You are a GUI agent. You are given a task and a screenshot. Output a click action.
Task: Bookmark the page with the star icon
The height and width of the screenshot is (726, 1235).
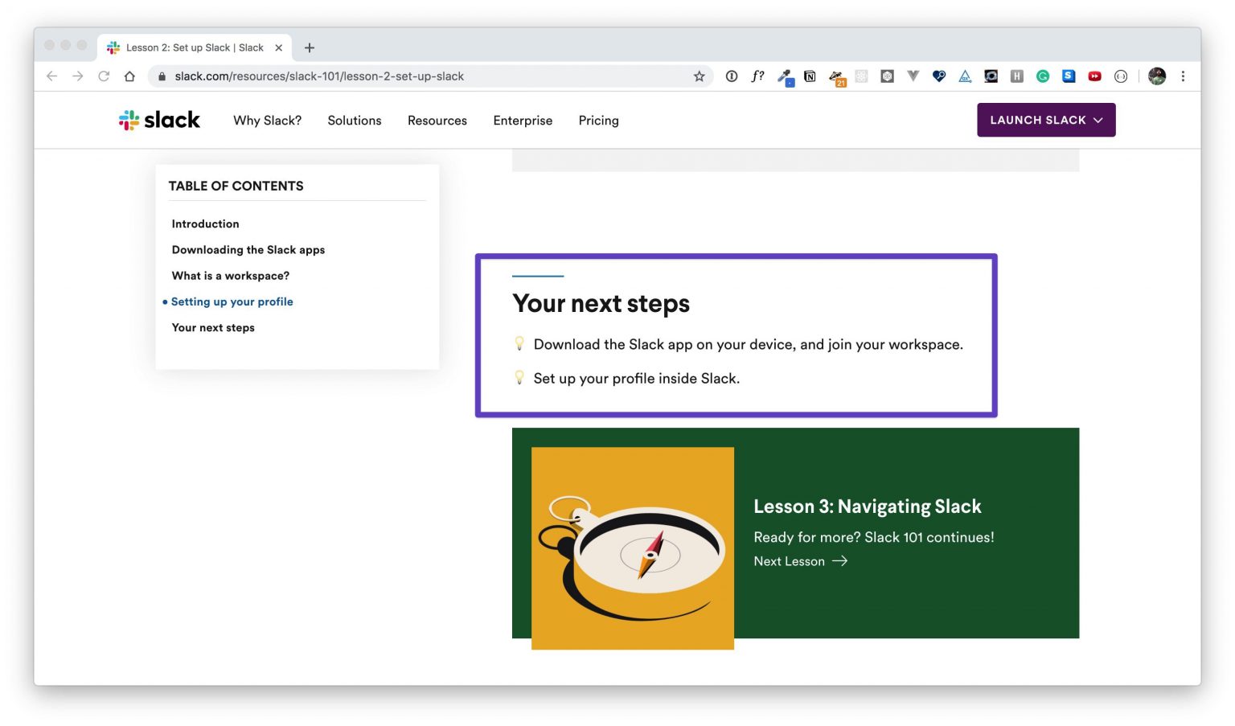point(699,76)
